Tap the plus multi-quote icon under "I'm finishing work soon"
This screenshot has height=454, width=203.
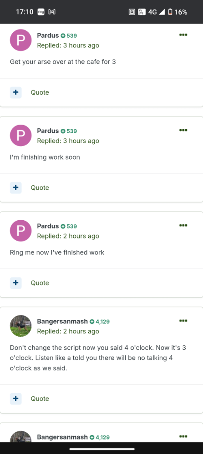pyautogui.click(x=15, y=187)
